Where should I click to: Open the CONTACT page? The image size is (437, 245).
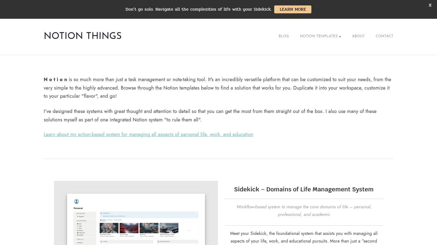tap(384, 36)
